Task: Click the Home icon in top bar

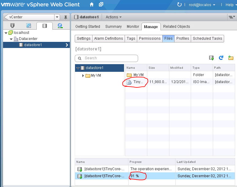Action: (92, 5)
